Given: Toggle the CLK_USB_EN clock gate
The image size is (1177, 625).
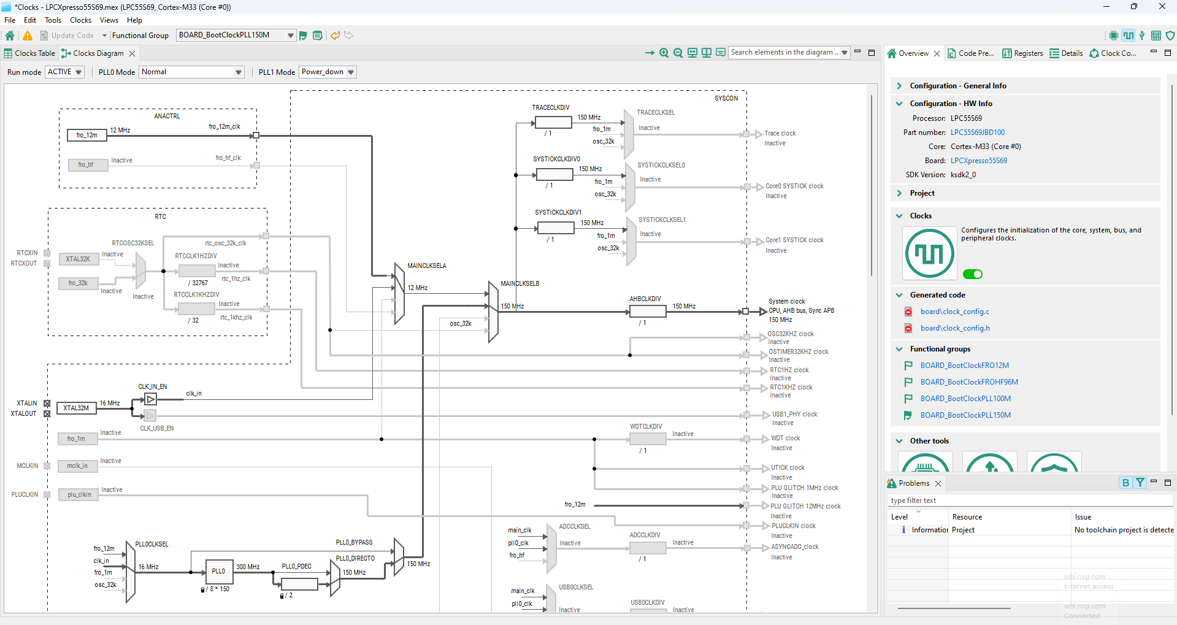Looking at the screenshot, I should click(x=150, y=416).
